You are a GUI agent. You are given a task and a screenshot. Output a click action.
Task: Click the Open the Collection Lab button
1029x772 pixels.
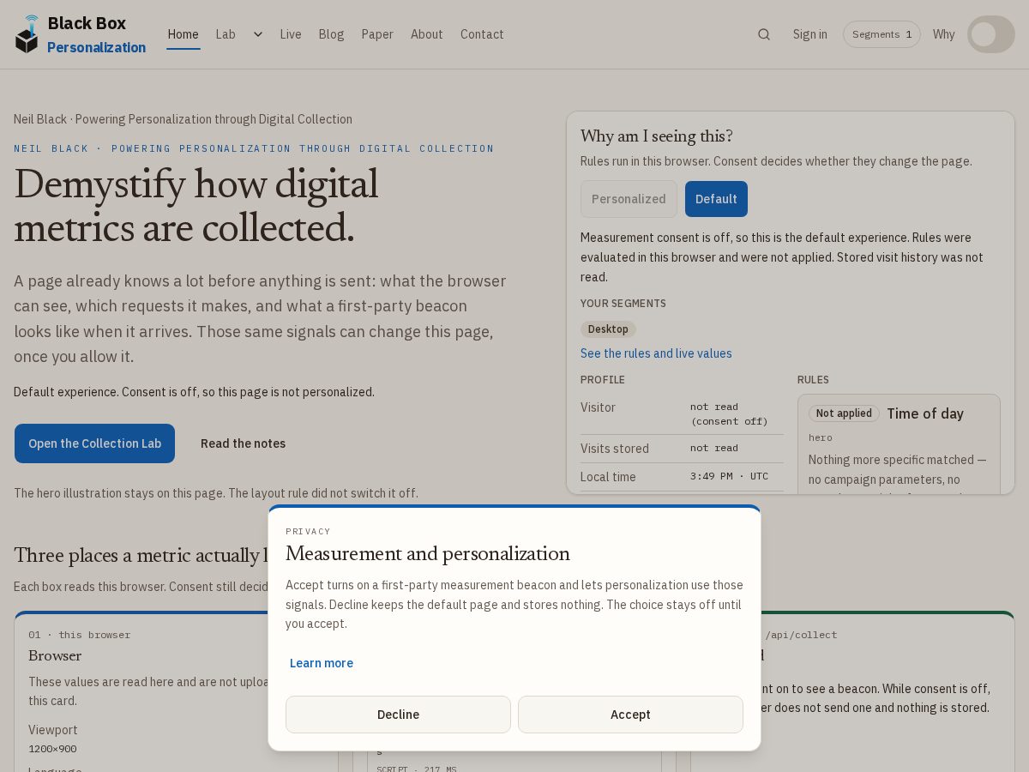94,443
